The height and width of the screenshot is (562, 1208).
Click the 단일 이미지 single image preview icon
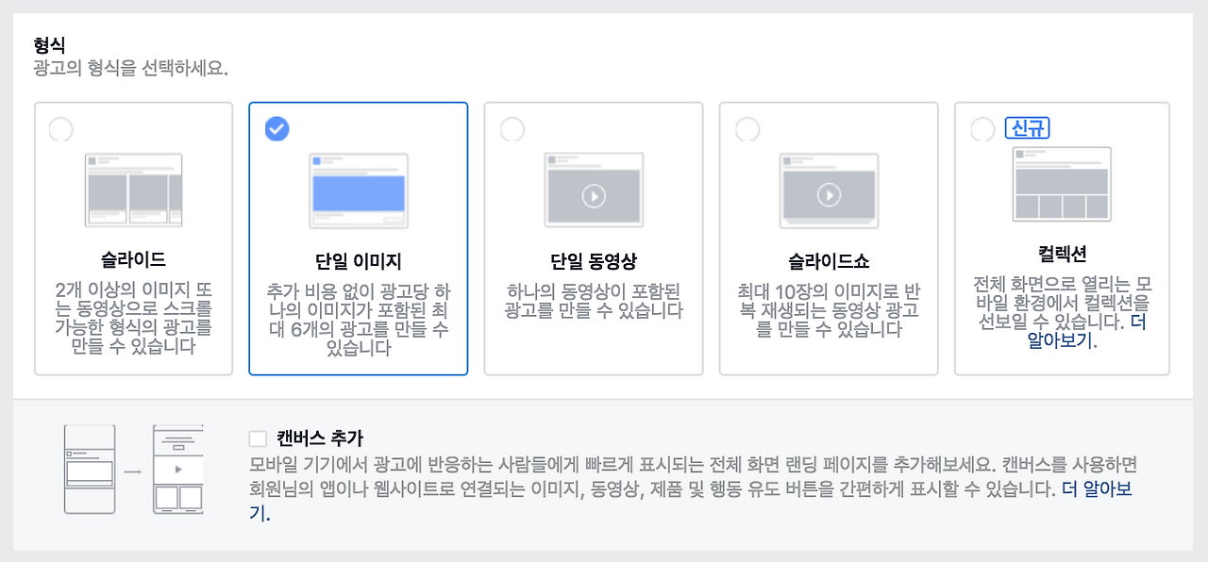pos(358,189)
